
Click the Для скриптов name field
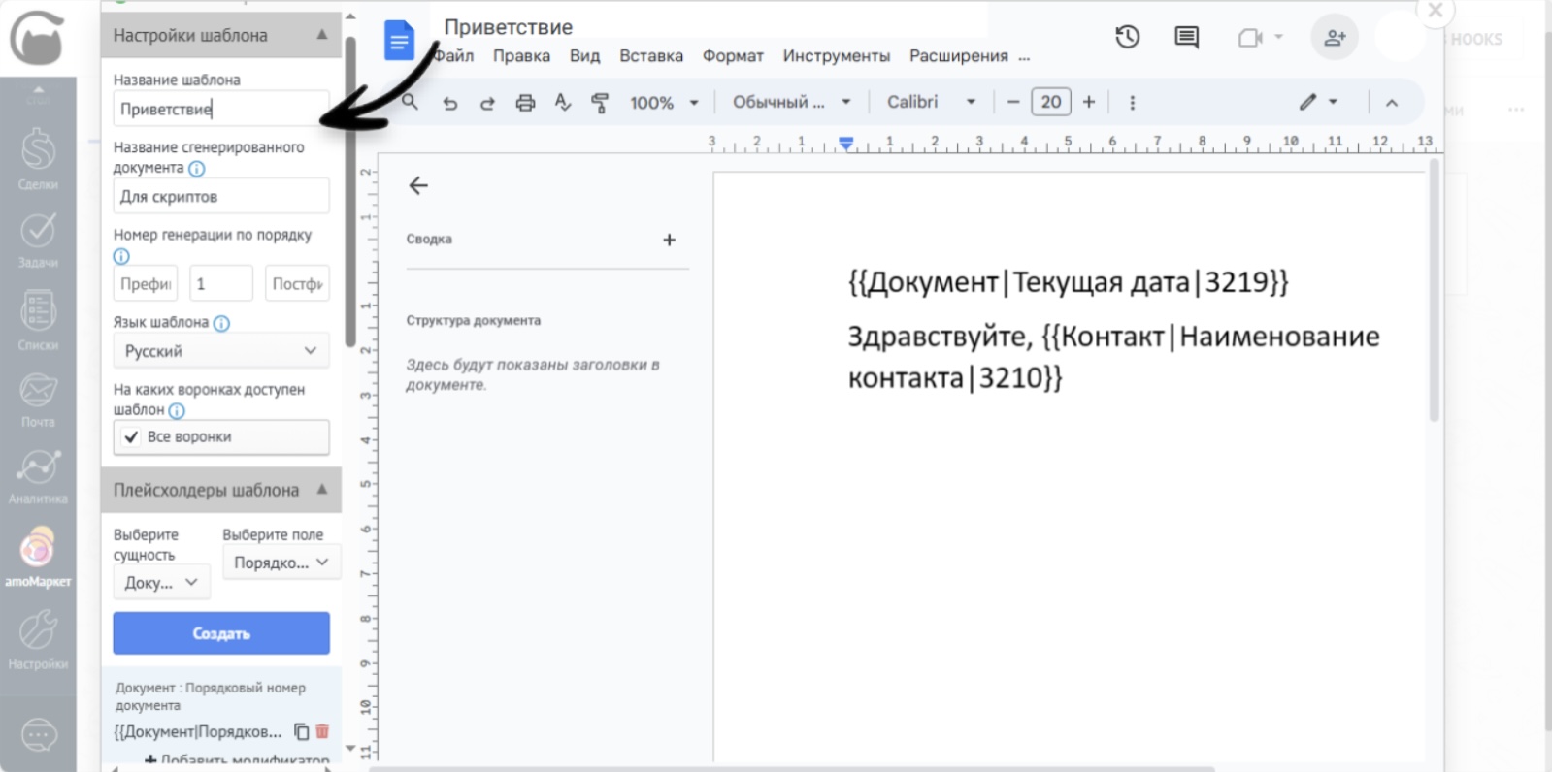point(221,197)
